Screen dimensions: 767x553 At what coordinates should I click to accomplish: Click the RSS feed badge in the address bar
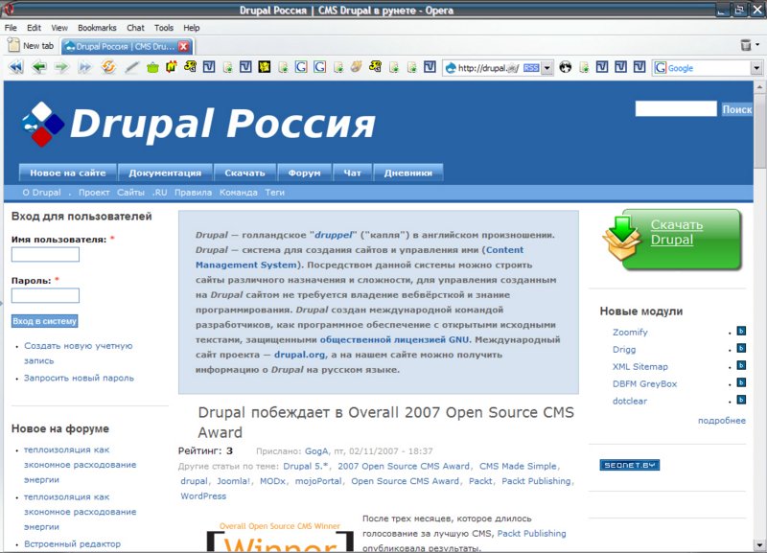coord(531,68)
